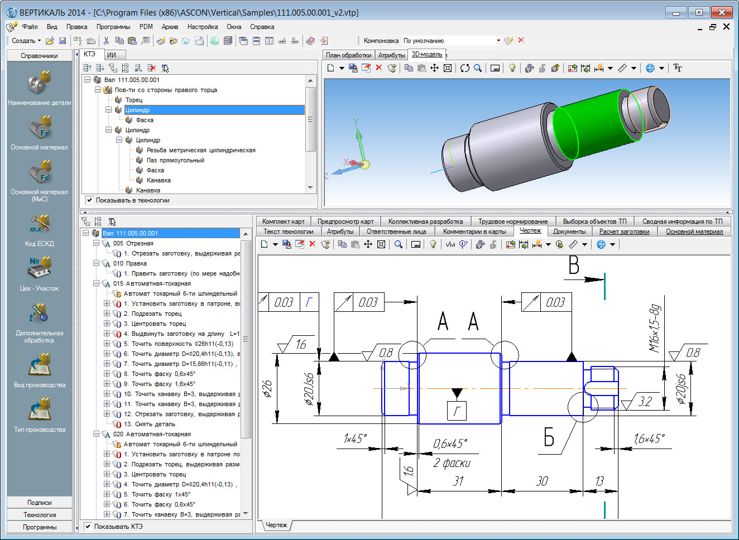739x540 pixels.
Task: Click the roughness sign icon in drawing toolbar
Action: 450,244
